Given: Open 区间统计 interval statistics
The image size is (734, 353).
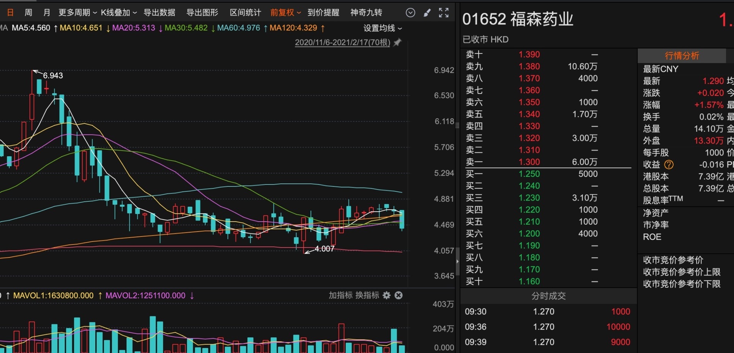Looking at the screenshot, I should coord(245,13).
